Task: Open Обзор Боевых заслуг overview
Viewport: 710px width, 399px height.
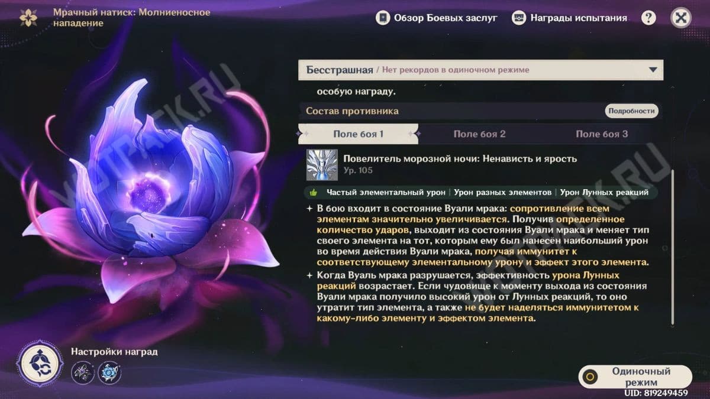Action: [437, 18]
